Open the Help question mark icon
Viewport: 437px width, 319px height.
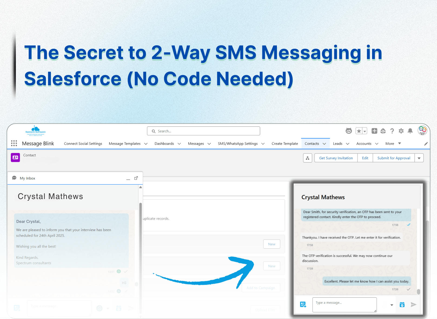tap(392, 131)
